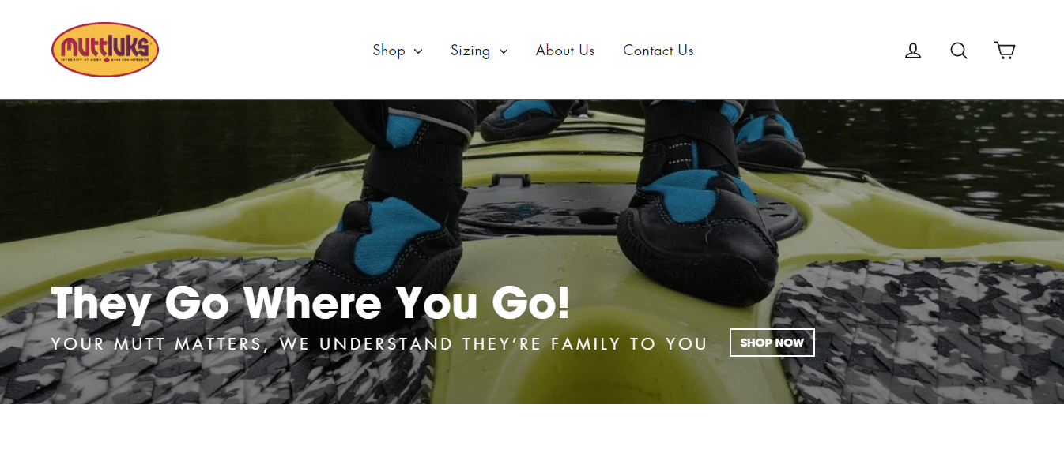Screen dimensions: 1064x461
Task: Click the SHOP NOW button
Action: [x=772, y=343]
